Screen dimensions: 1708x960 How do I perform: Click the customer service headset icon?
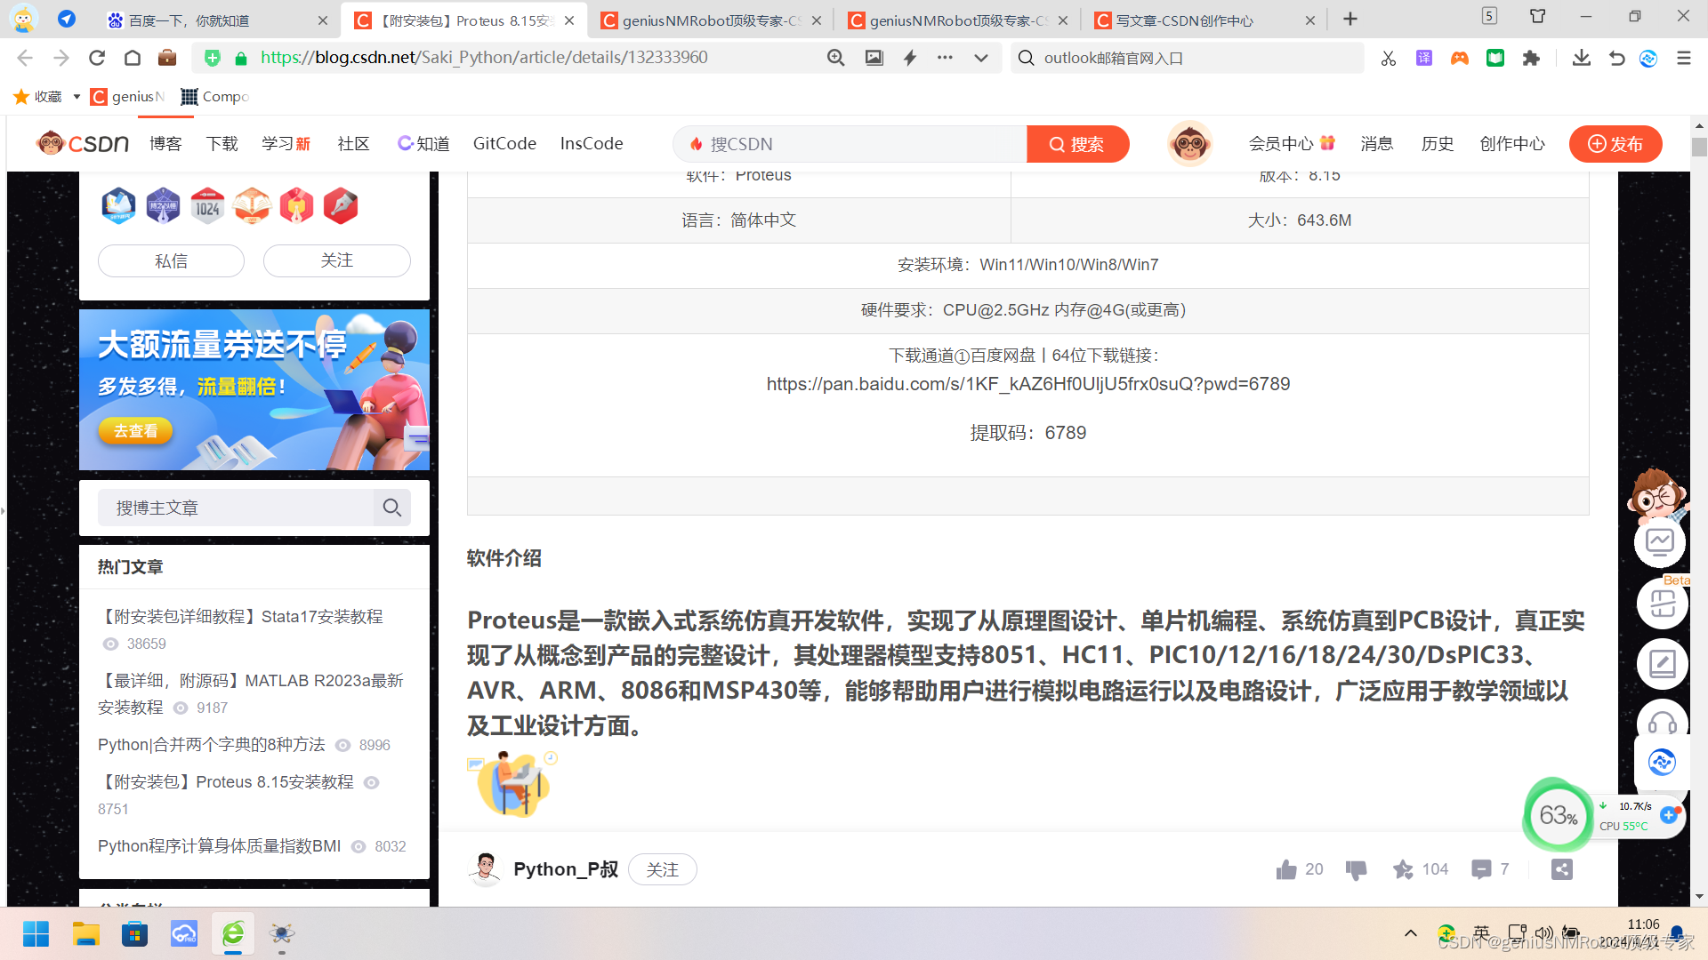(x=1662, y=722)
